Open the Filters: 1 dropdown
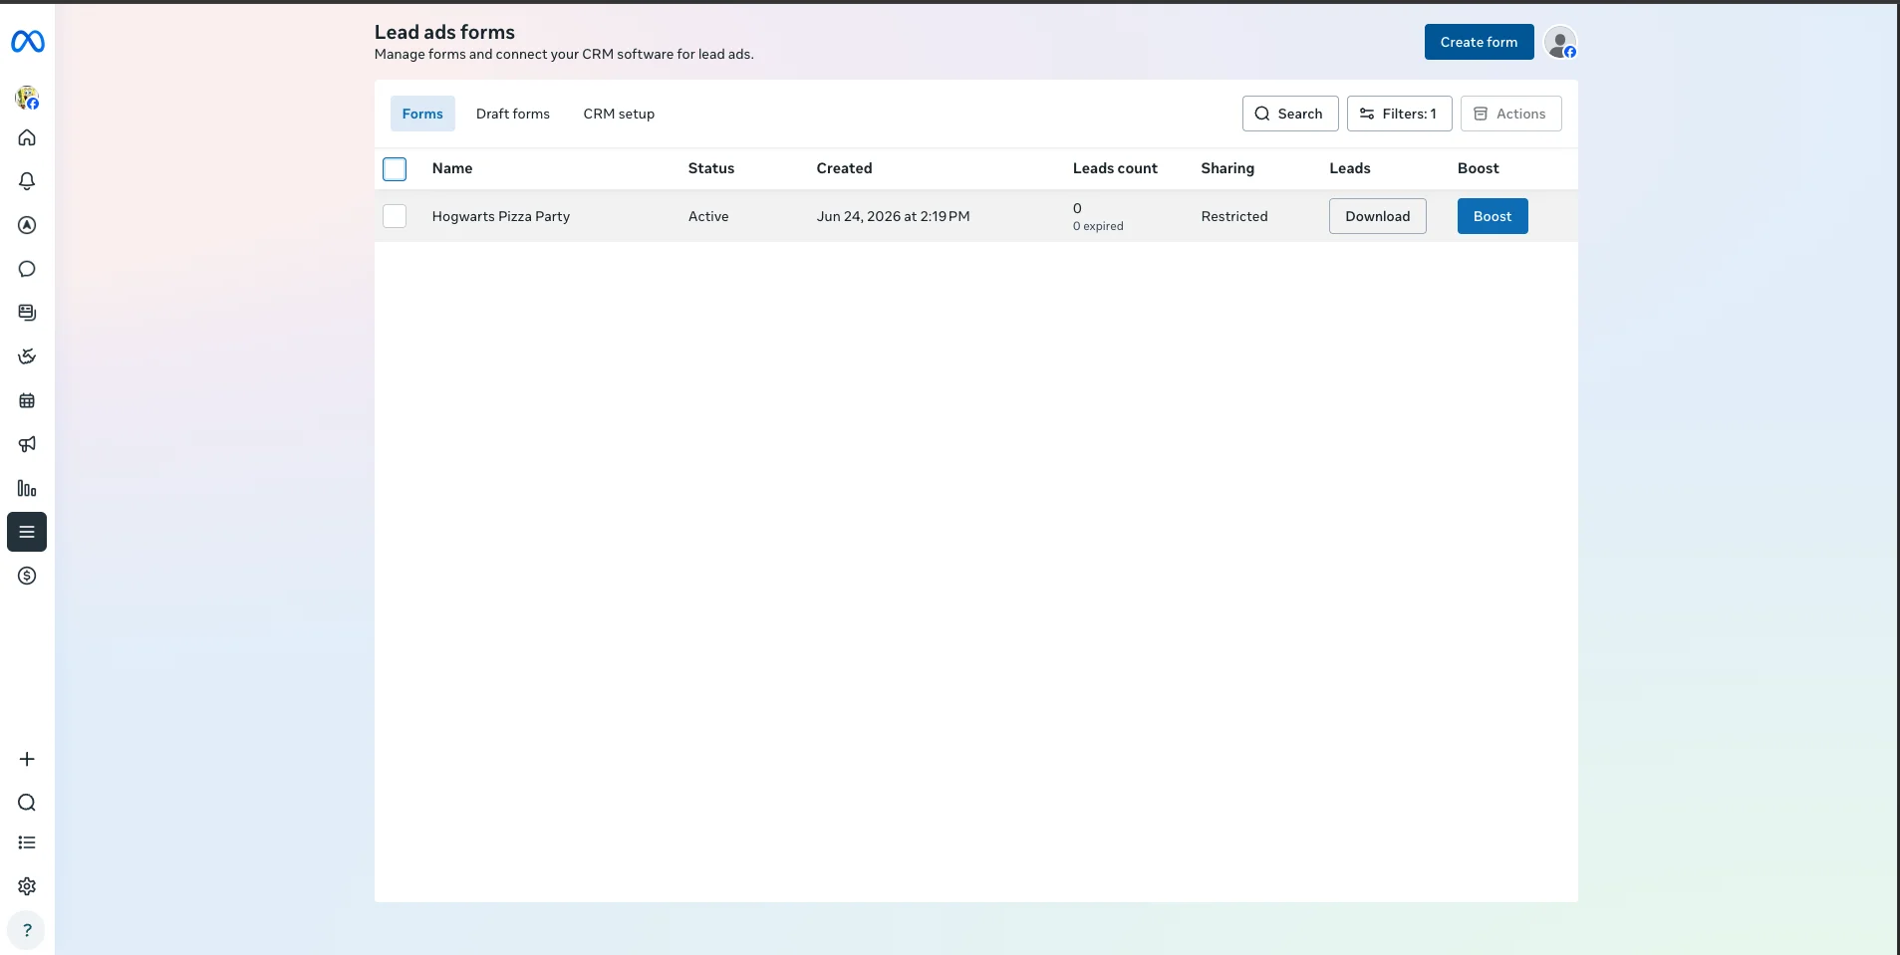This screenshot has height=955, width=1900. [x=1399, y=114]
